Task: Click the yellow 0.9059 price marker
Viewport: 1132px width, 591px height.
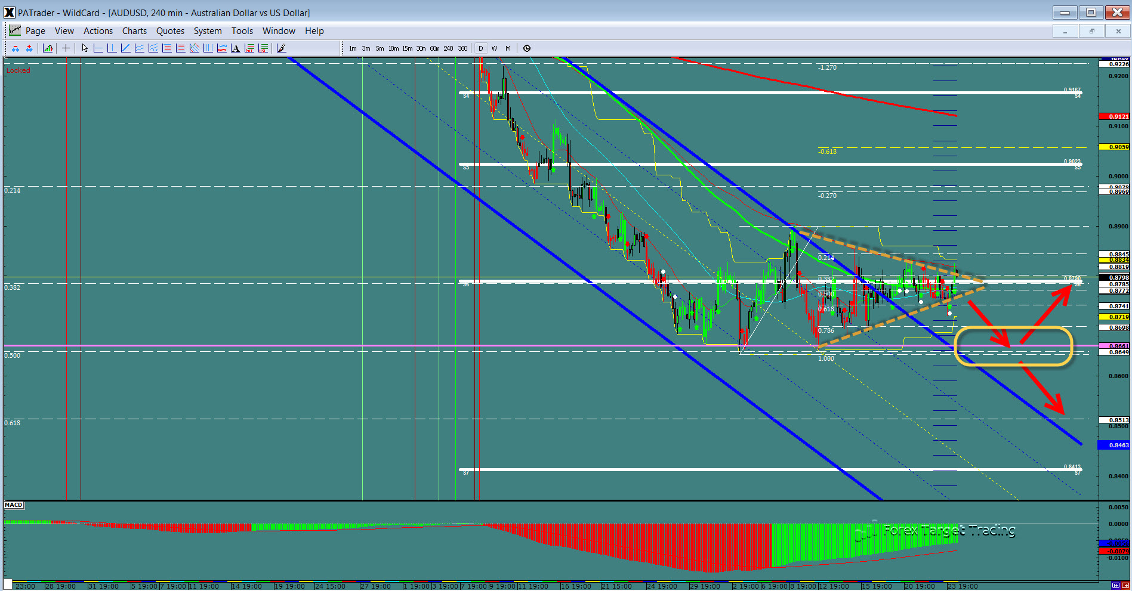Action: [x=1114, y=147]
